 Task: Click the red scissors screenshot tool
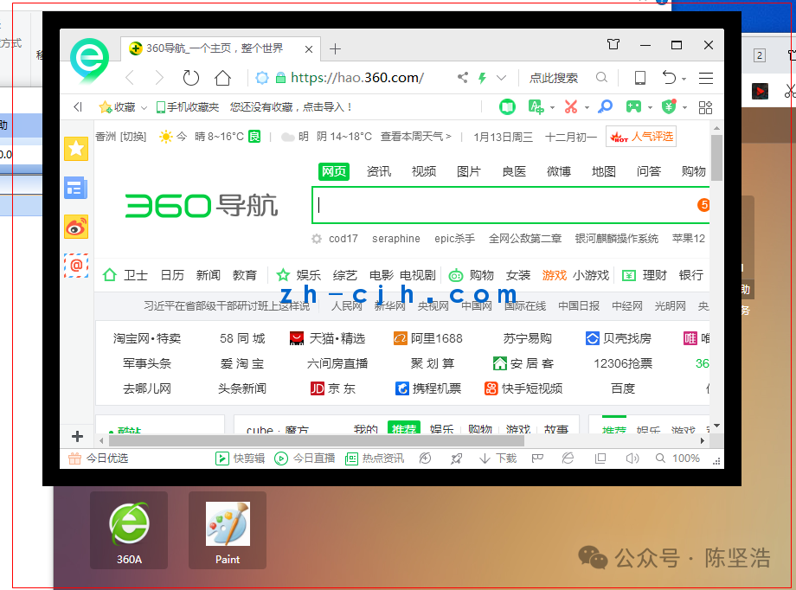[571, 106]
